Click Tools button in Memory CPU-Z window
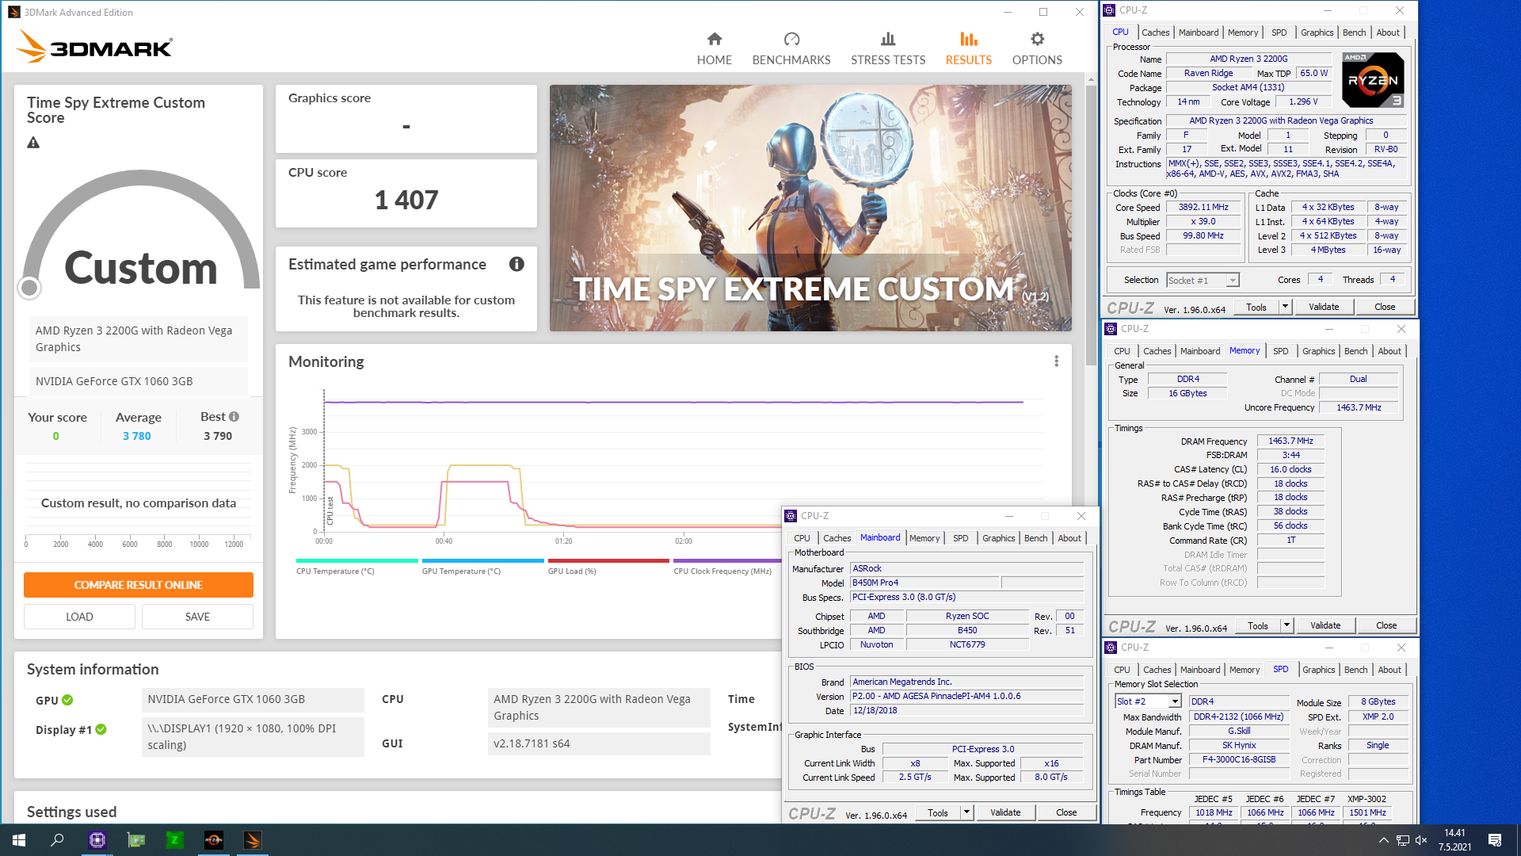 click(1257, 625)
